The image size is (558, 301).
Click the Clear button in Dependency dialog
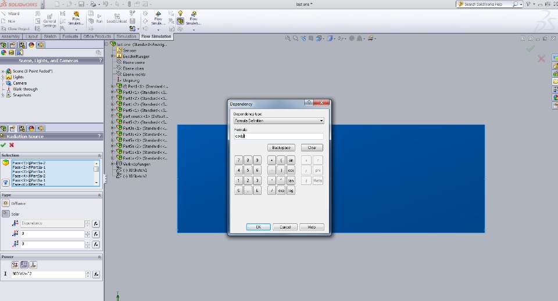[x=312, y=148]
